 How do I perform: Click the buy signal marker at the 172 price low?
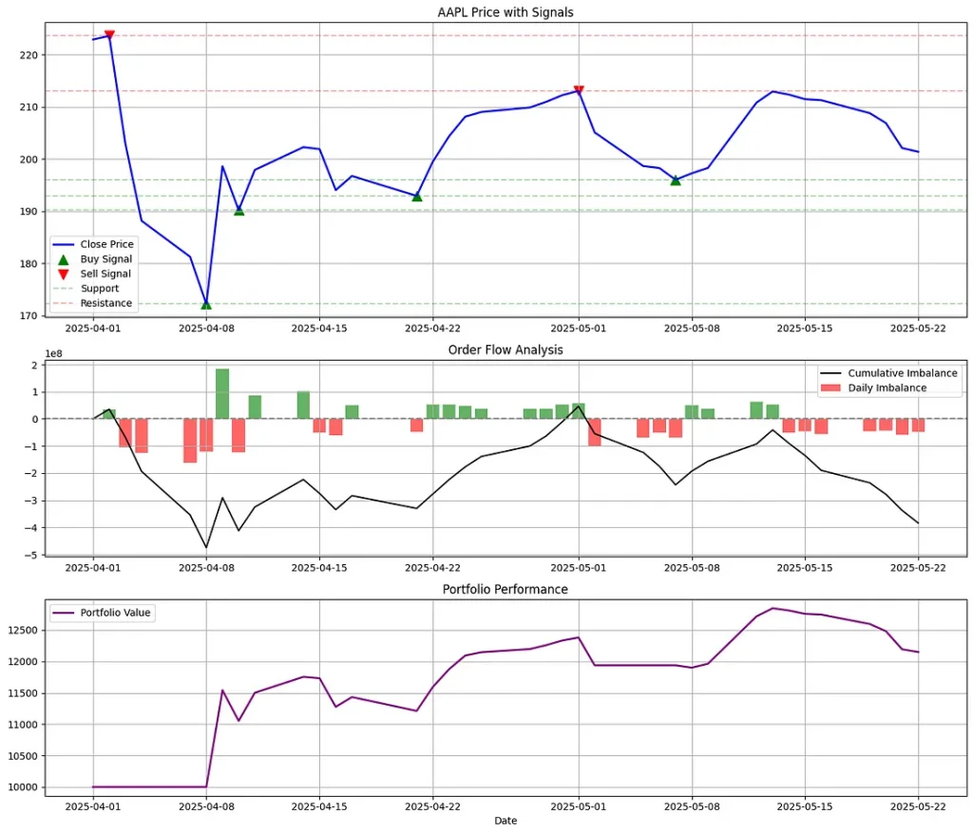[x=206, y=305]
